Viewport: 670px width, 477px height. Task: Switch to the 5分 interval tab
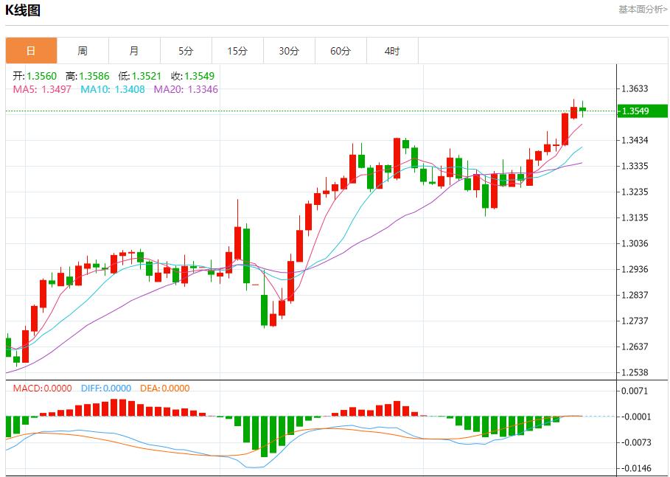pyautogui.click(x=186, y=51)
